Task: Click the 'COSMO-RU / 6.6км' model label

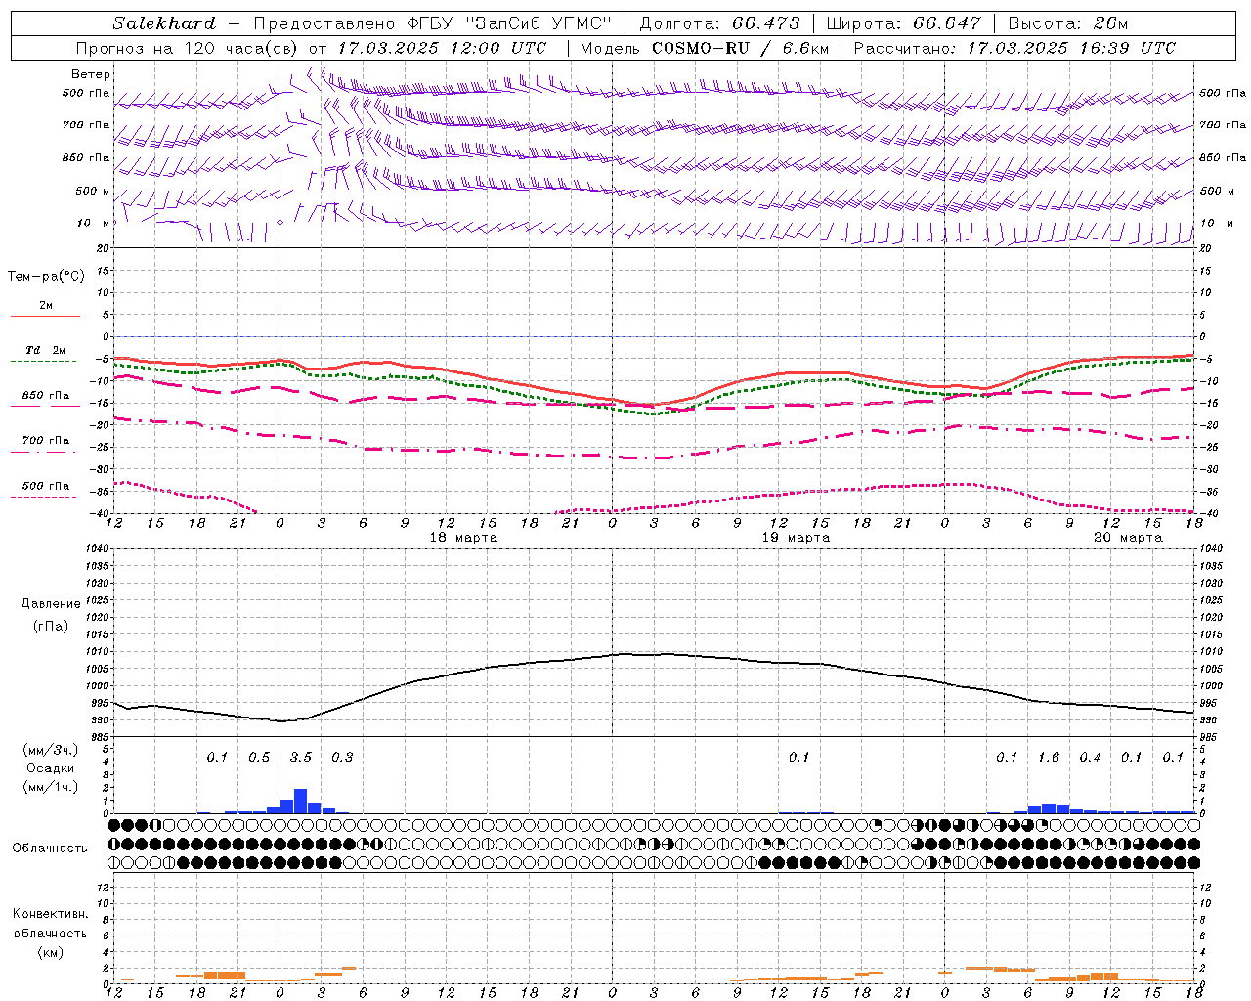Action: pyautogui.click(x=740, y=48)
